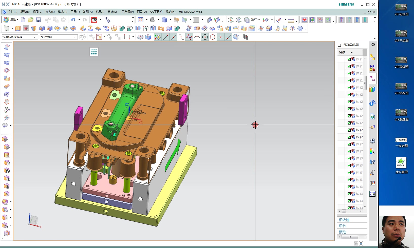The height and width of the screenshot is (248, 414).
Task: Open the 整个装配 scope combo box
Action: pos(58,37)
